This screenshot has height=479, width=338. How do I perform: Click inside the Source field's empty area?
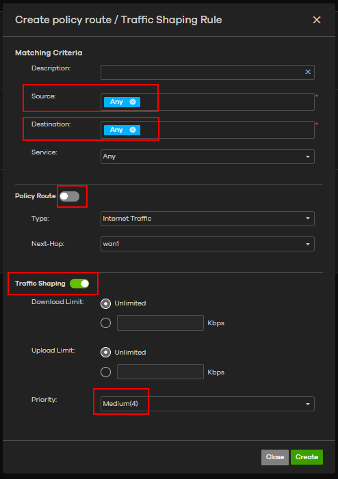(226, 102)
